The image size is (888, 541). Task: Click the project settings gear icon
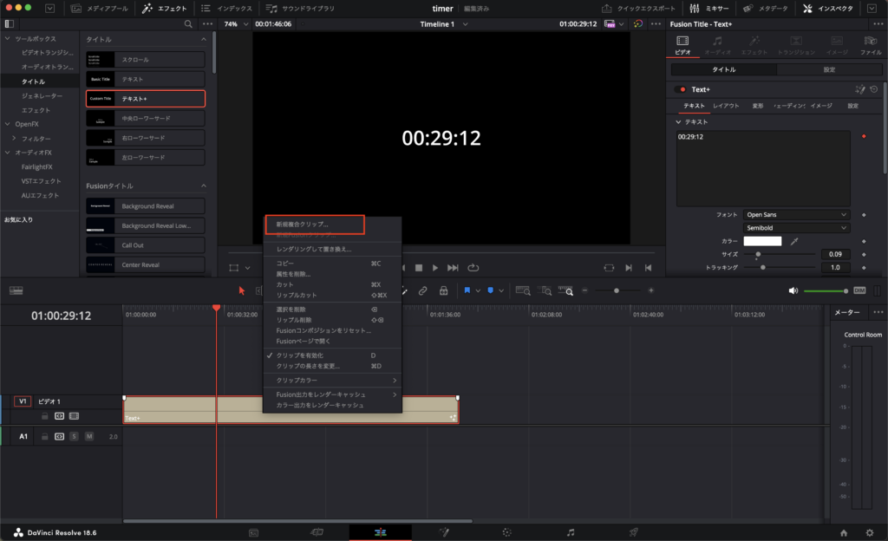pos(870,532)
